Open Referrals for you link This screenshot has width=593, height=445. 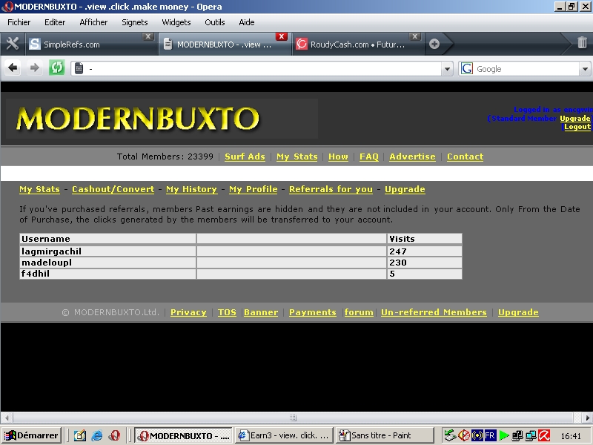331,189
